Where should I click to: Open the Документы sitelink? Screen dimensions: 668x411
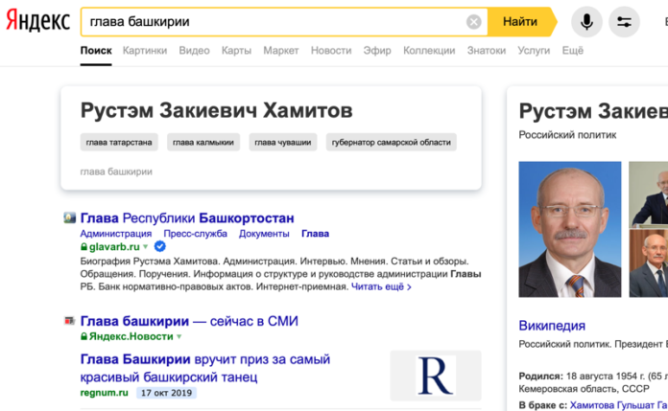(x=264, y=234)
